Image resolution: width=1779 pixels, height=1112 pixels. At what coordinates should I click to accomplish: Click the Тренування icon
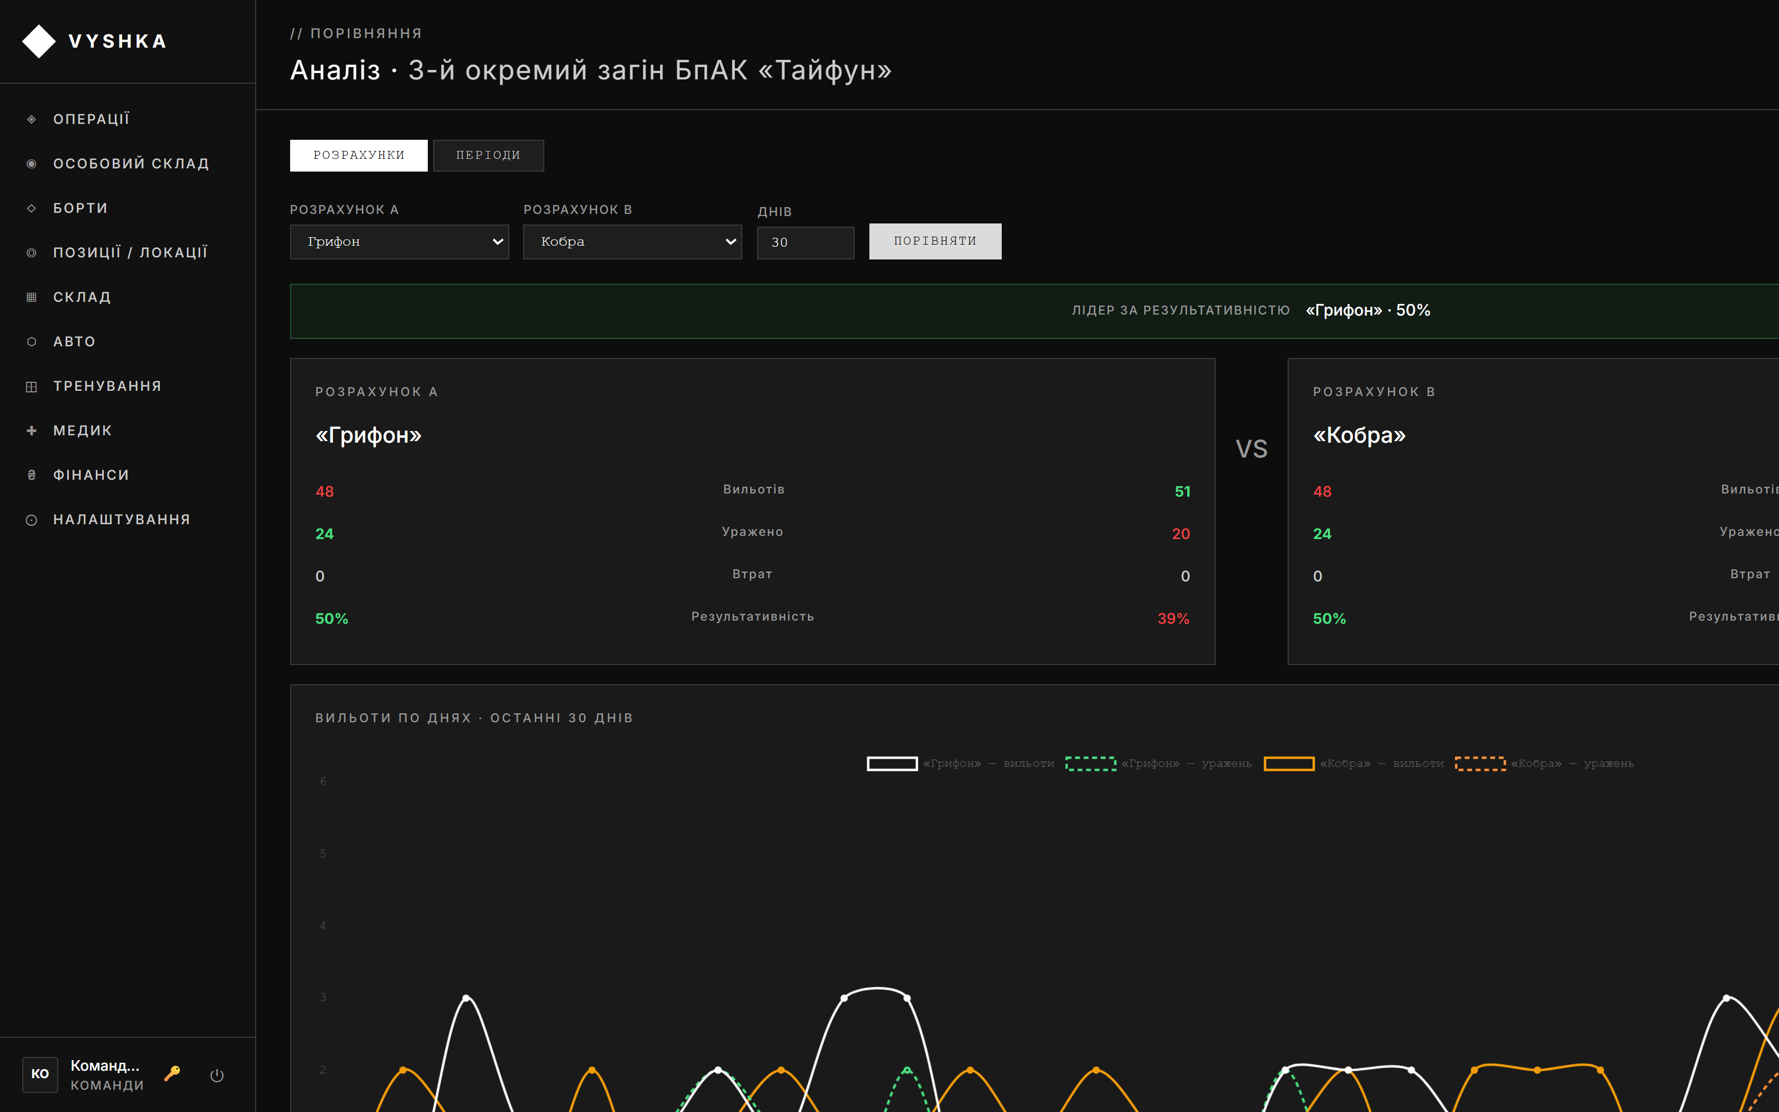coord(32,387)
